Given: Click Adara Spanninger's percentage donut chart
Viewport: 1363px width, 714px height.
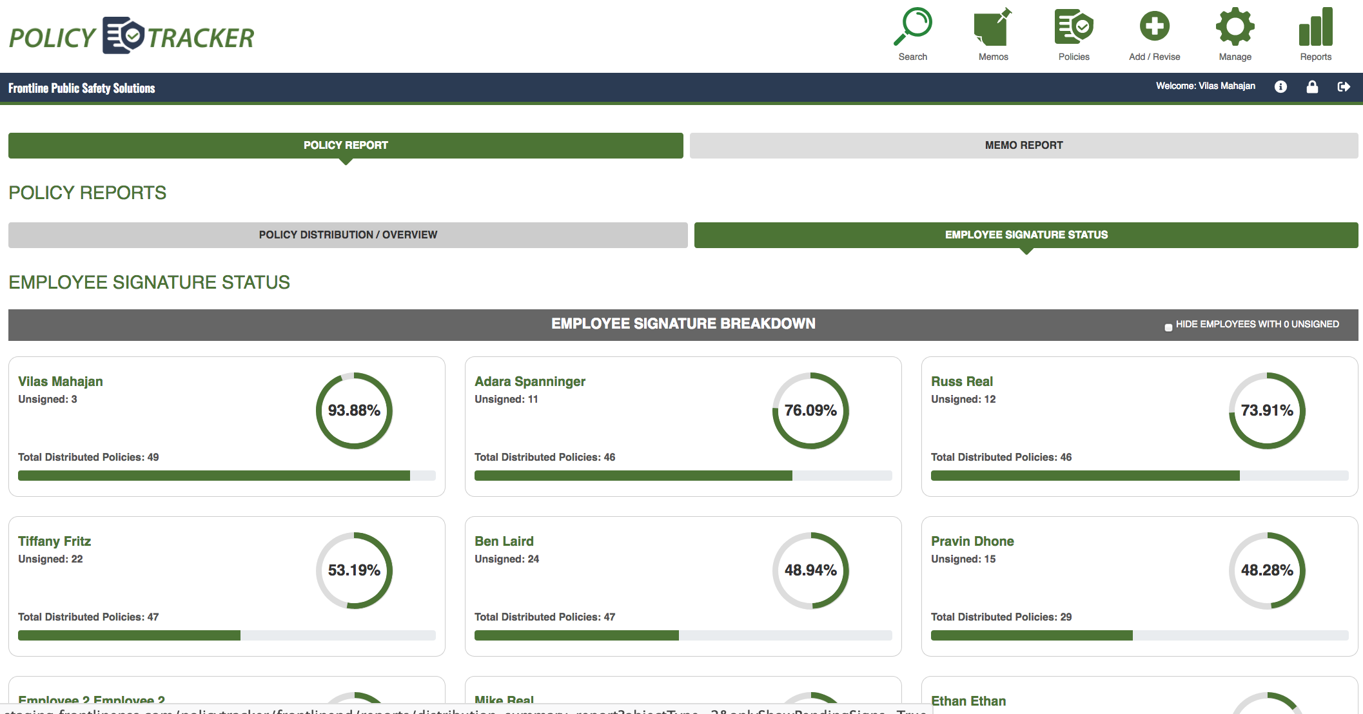Looking at the screenshot, I should [810, 410].
